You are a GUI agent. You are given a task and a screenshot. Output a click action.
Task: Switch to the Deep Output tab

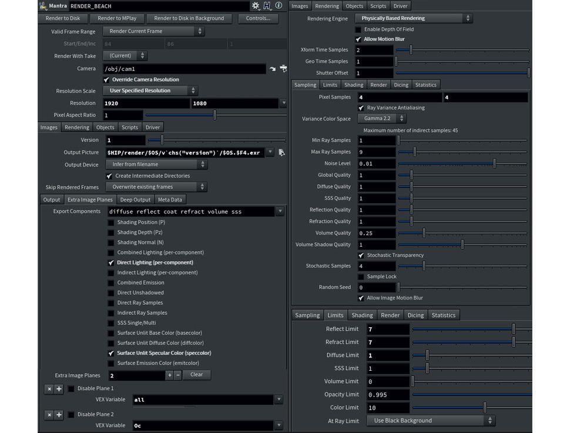135,200
